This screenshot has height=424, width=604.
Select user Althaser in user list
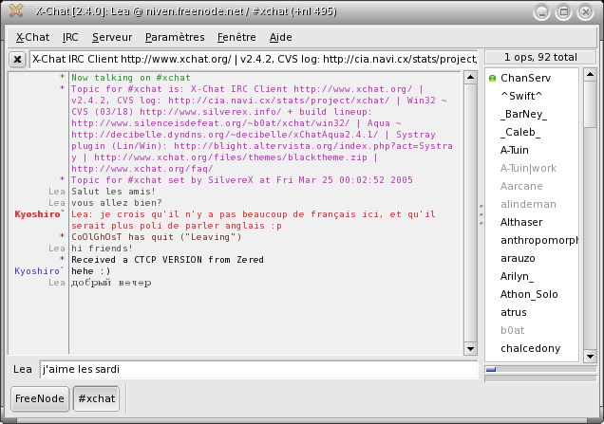pyautogui.click(x=521, y=222)
